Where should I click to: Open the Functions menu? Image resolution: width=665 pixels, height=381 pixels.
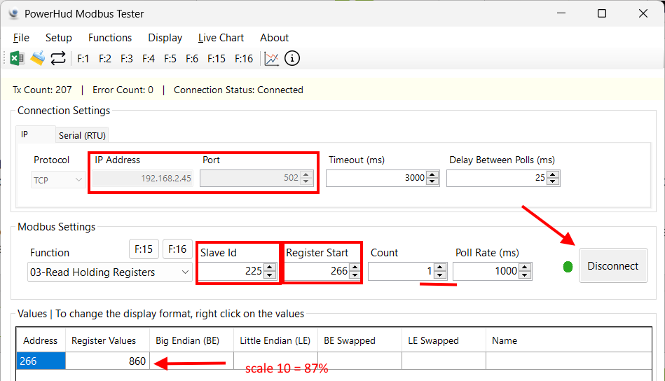[x=110, y=38]
